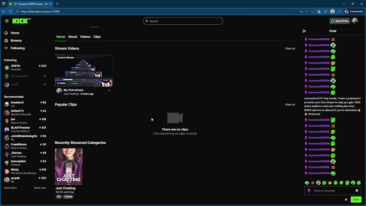Open chat settings gear icon
The image size is (366, 206).
[x=346, y=199]
